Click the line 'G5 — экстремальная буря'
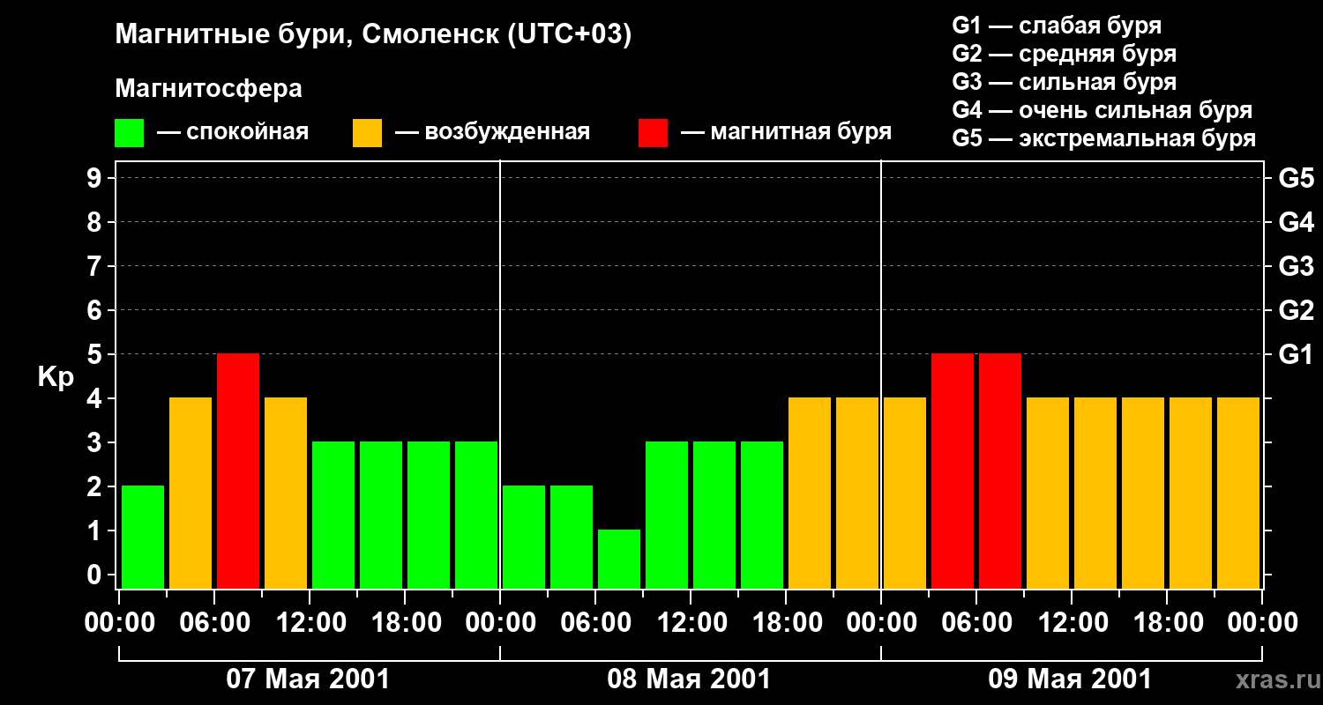Viewport: 1323px width, 705px height. point(1104,138)
